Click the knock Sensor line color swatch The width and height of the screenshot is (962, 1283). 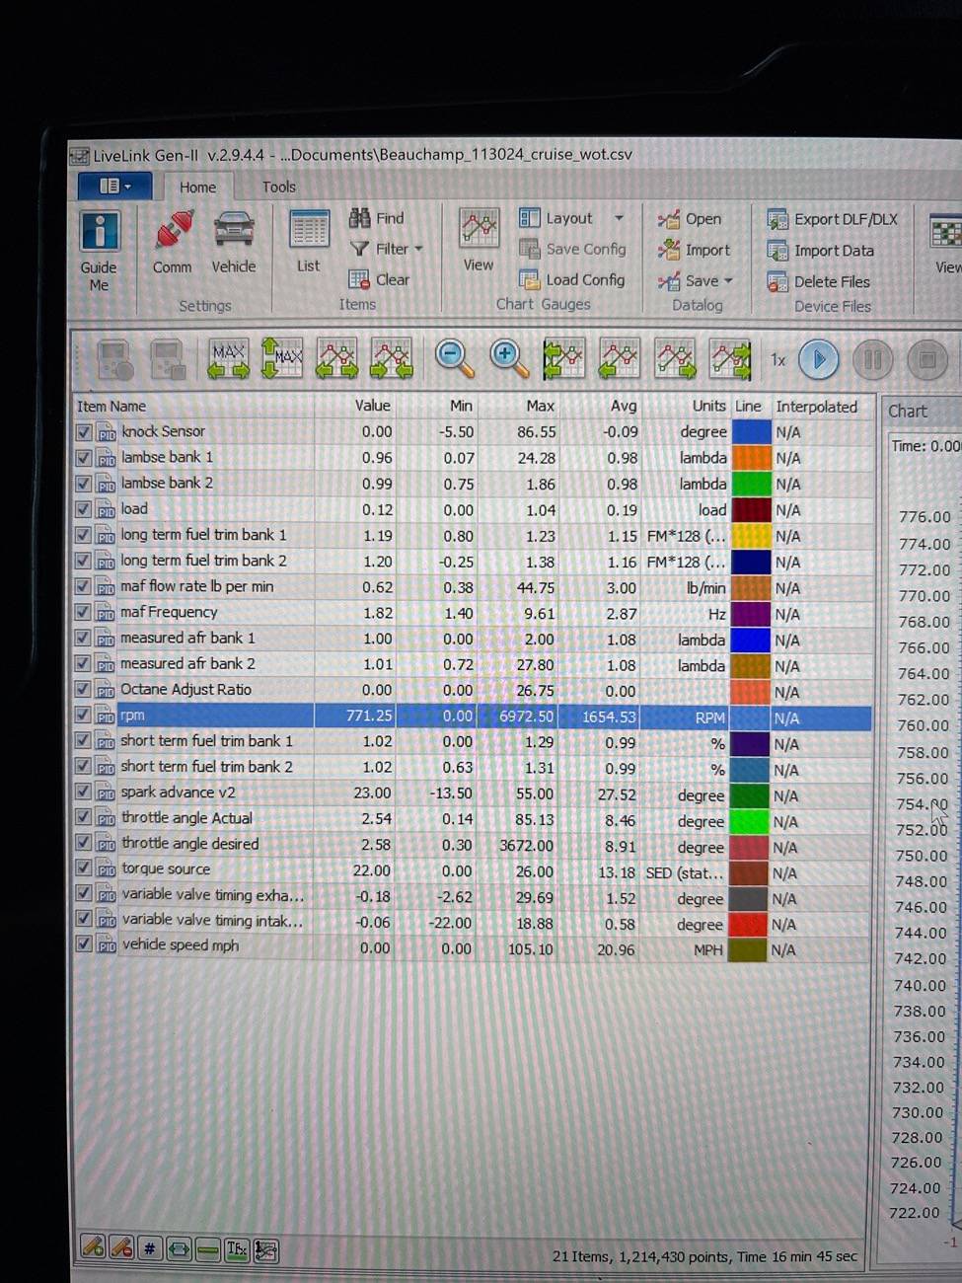point(750,432)
